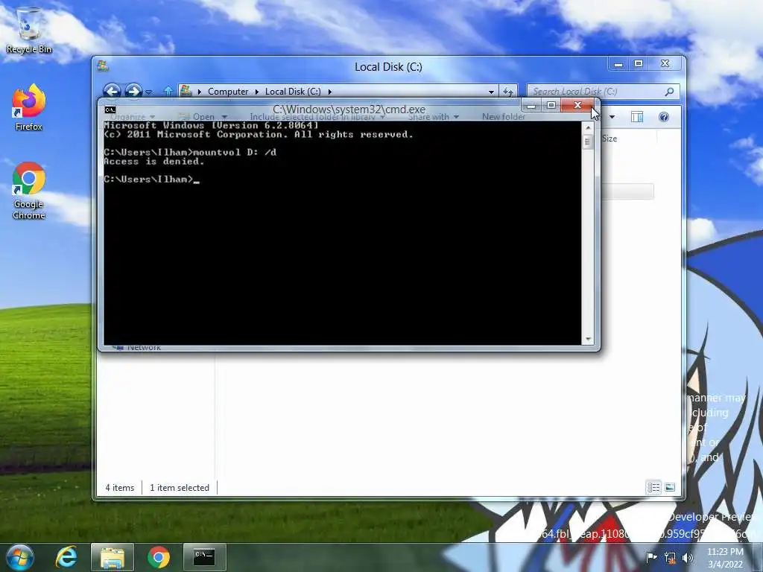Show the clock showing 11:23 PM
The width and height of the screenshot is (763, 572).
click(x=725, y=557)
